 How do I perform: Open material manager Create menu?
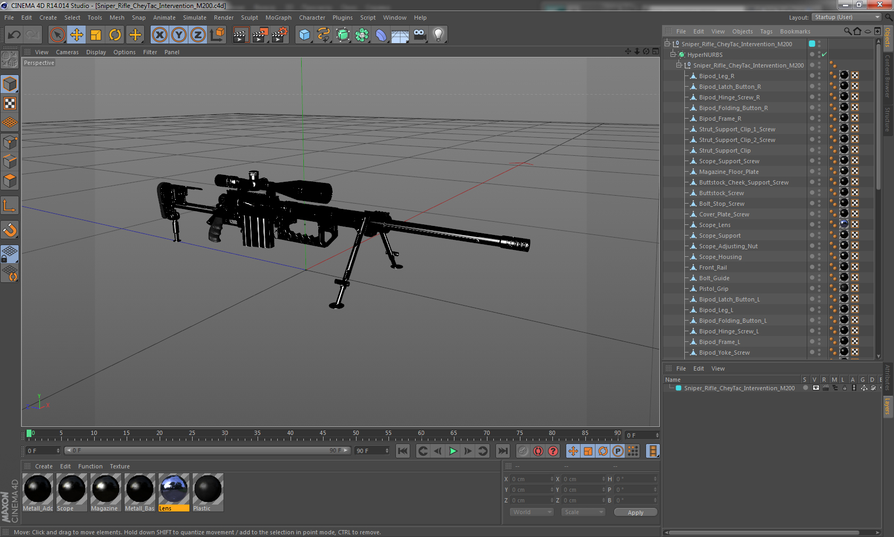pyautogui.click(x=44, y=466)
